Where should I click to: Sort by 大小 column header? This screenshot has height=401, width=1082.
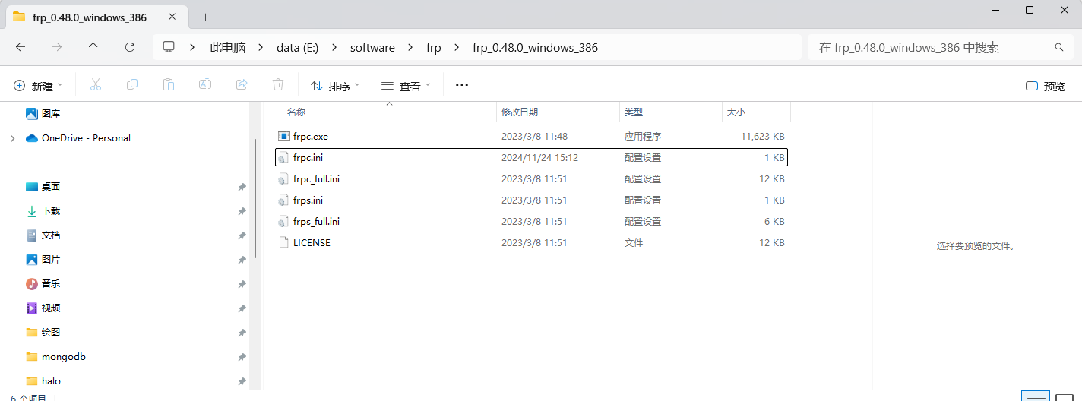click(x=736, y=112)
